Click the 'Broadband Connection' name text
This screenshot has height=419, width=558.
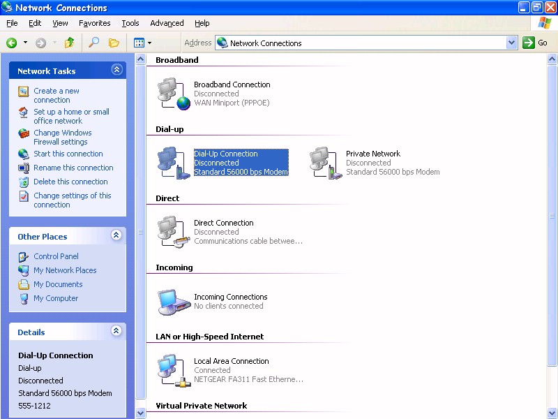[232, 84]
